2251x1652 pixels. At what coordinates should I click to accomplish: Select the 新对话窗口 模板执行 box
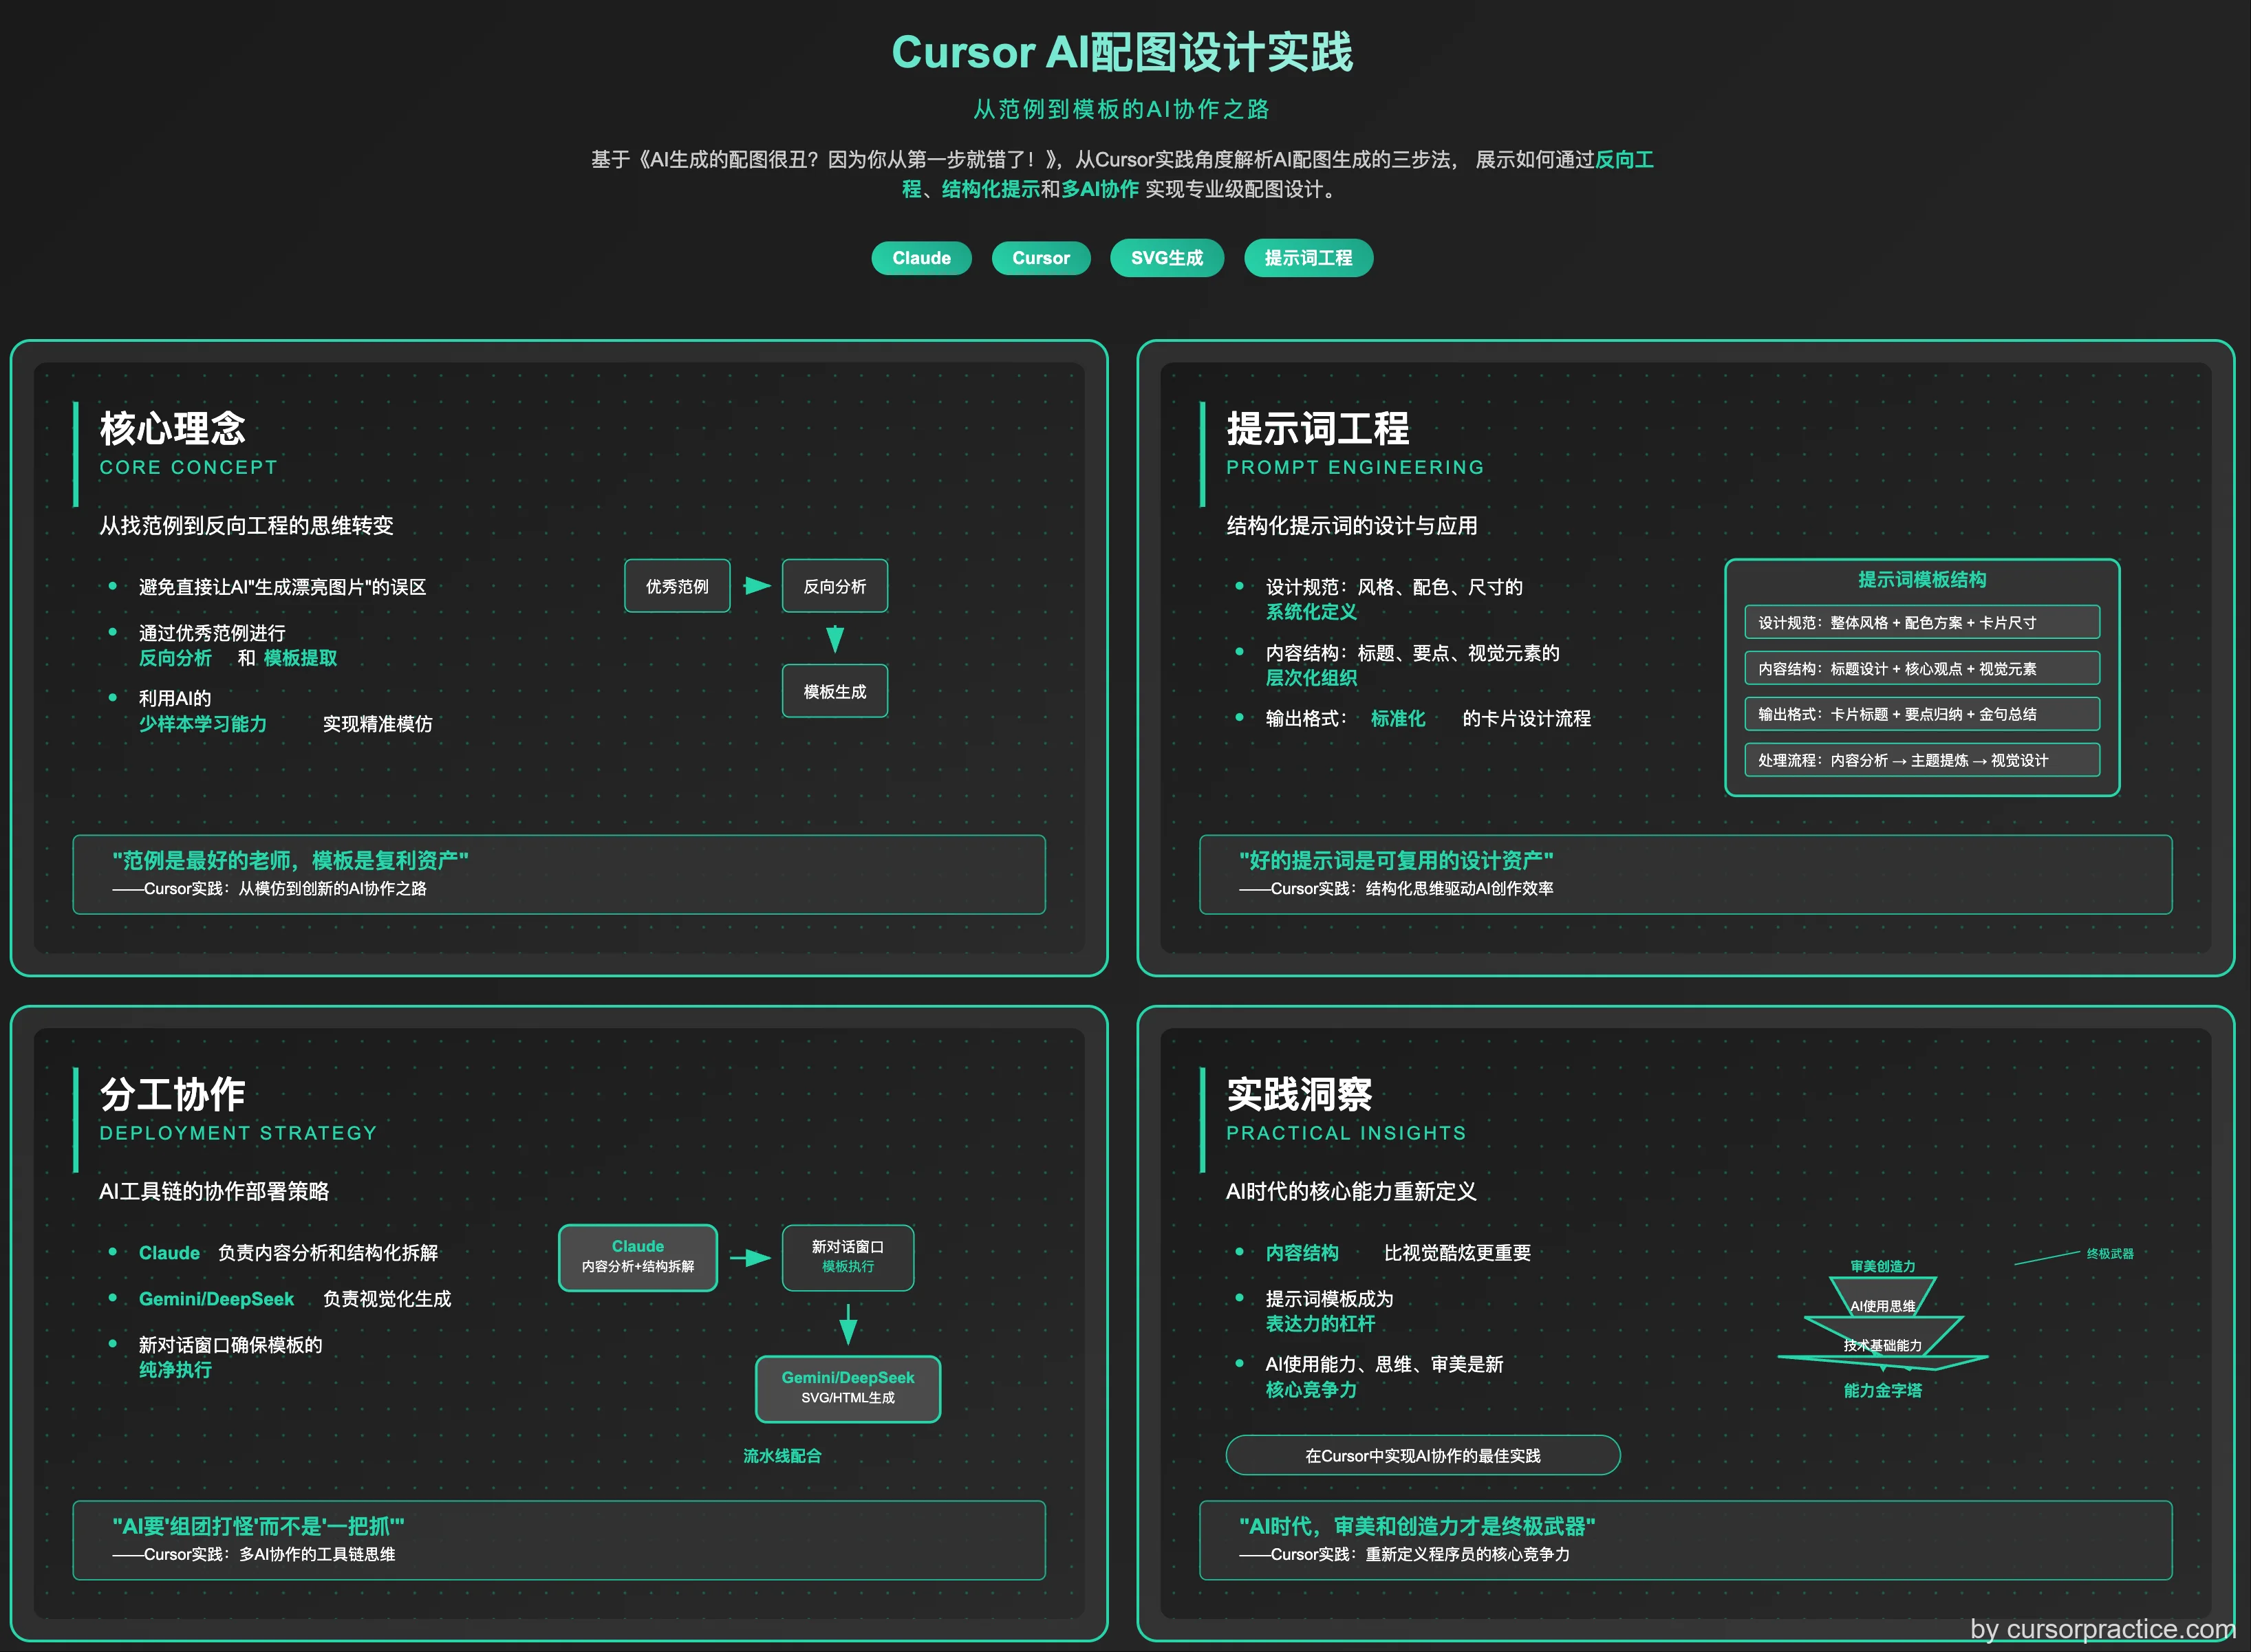[848, 1257]
